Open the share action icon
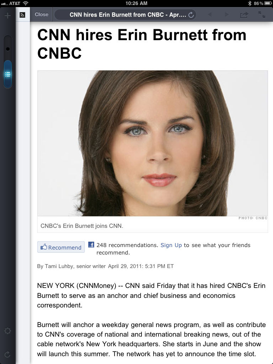 [x=244, y=15]
